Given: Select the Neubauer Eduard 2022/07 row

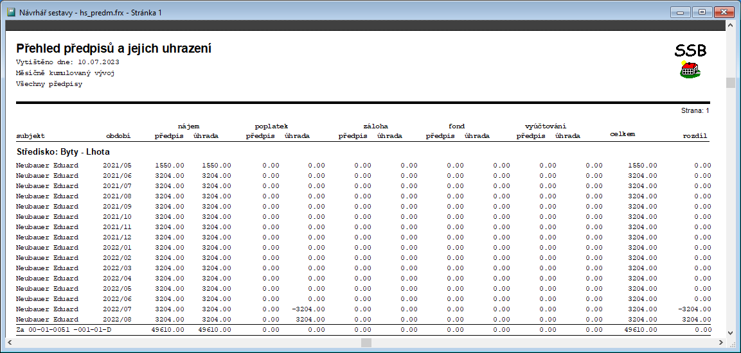Looking at the screenshot, I should pos(47,309).
